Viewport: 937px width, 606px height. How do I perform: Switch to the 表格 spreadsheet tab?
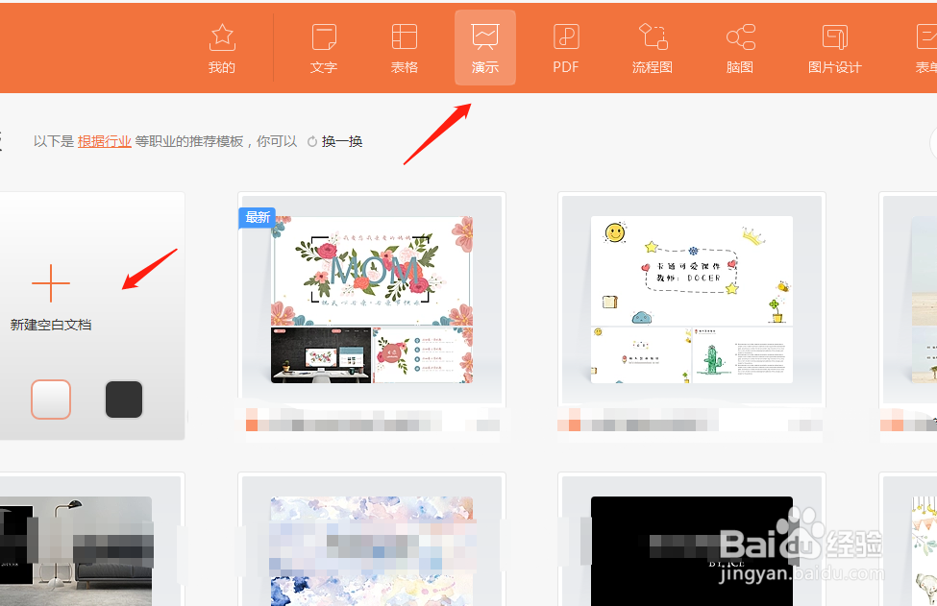point(404,48)
